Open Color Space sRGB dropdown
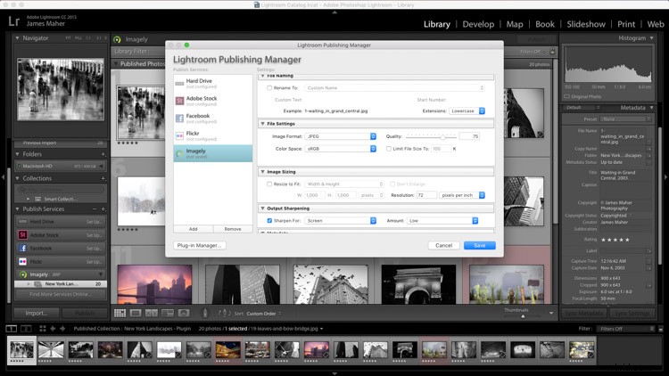This screenshot has width=669, height=376. [341, 149]
